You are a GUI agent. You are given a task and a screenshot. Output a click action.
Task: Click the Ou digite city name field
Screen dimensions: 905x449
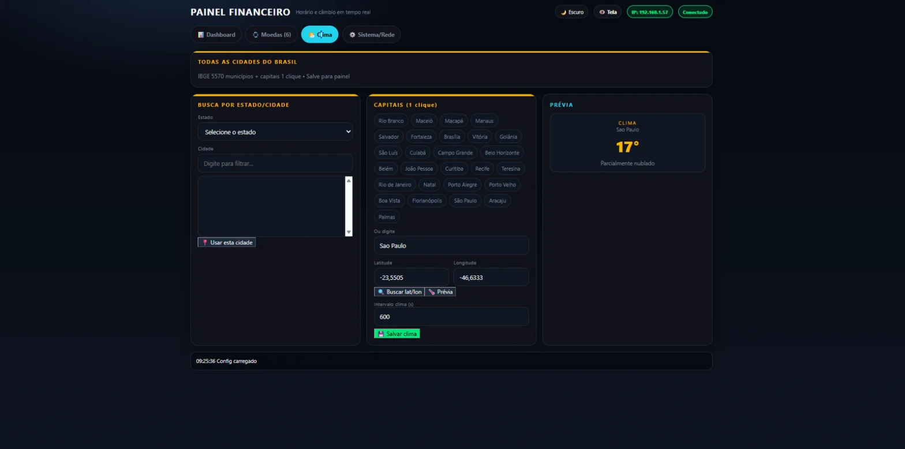click(x=451, y=245)
